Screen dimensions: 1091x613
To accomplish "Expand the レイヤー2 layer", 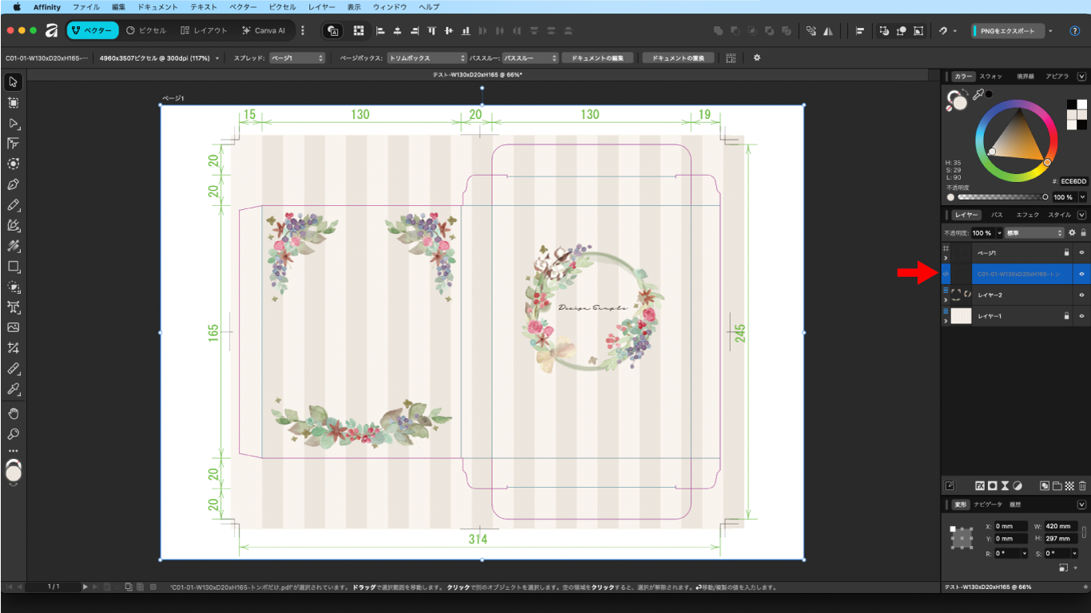I will click(x=946, y=300).
